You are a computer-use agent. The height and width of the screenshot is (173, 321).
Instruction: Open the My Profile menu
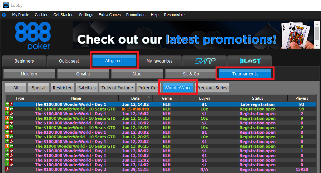pos(20,15)
